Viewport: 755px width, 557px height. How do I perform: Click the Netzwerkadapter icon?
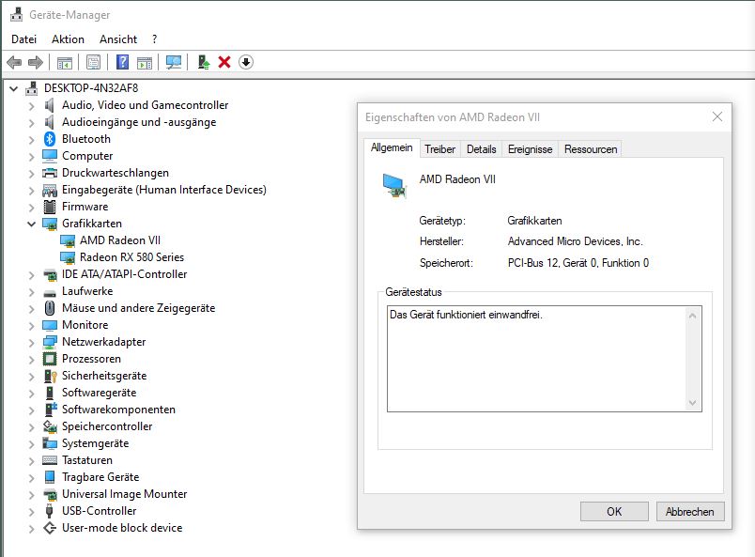(50, 342)
